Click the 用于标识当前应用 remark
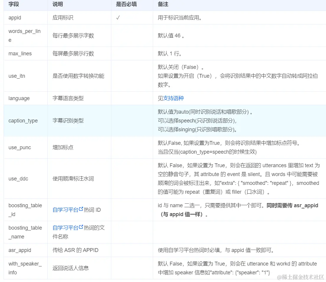Viewport: 326px width, 282px height. pos(180,18)
